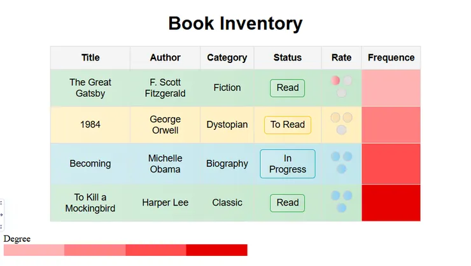Click the small arrow icon at left edge
This screenshot has height=266, width=471.
pyautogui.click(x=2, y=215)
